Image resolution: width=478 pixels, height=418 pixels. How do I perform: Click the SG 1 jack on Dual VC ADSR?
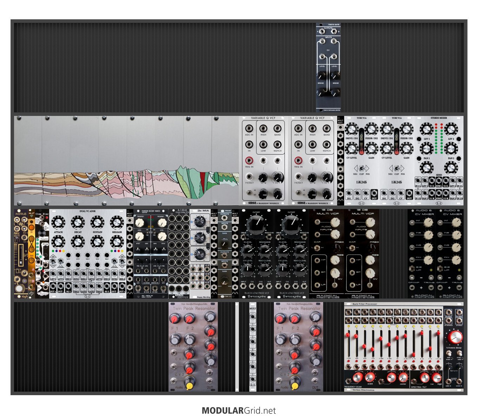coord(68,286)
